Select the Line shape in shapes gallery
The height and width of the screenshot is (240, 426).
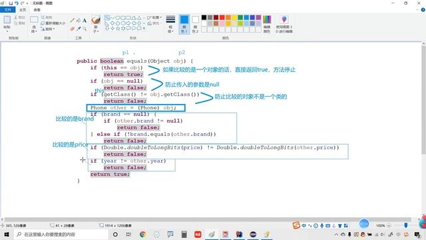tap(107, 18)
